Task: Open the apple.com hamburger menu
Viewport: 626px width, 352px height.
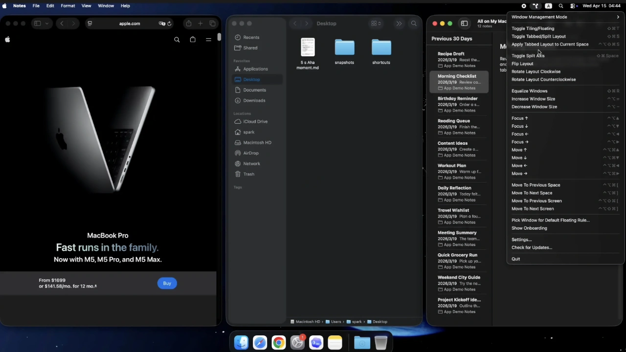Action: [x=208, y=40]
